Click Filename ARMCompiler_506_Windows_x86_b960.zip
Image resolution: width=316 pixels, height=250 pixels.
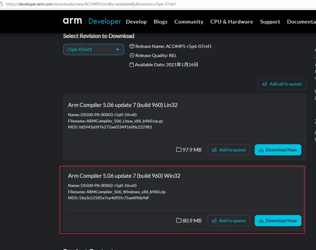point(117,192)
